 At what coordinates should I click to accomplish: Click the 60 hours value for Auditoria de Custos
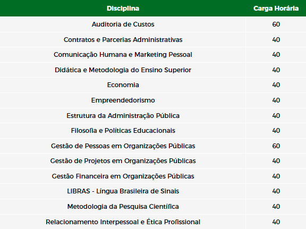(276, 24)
